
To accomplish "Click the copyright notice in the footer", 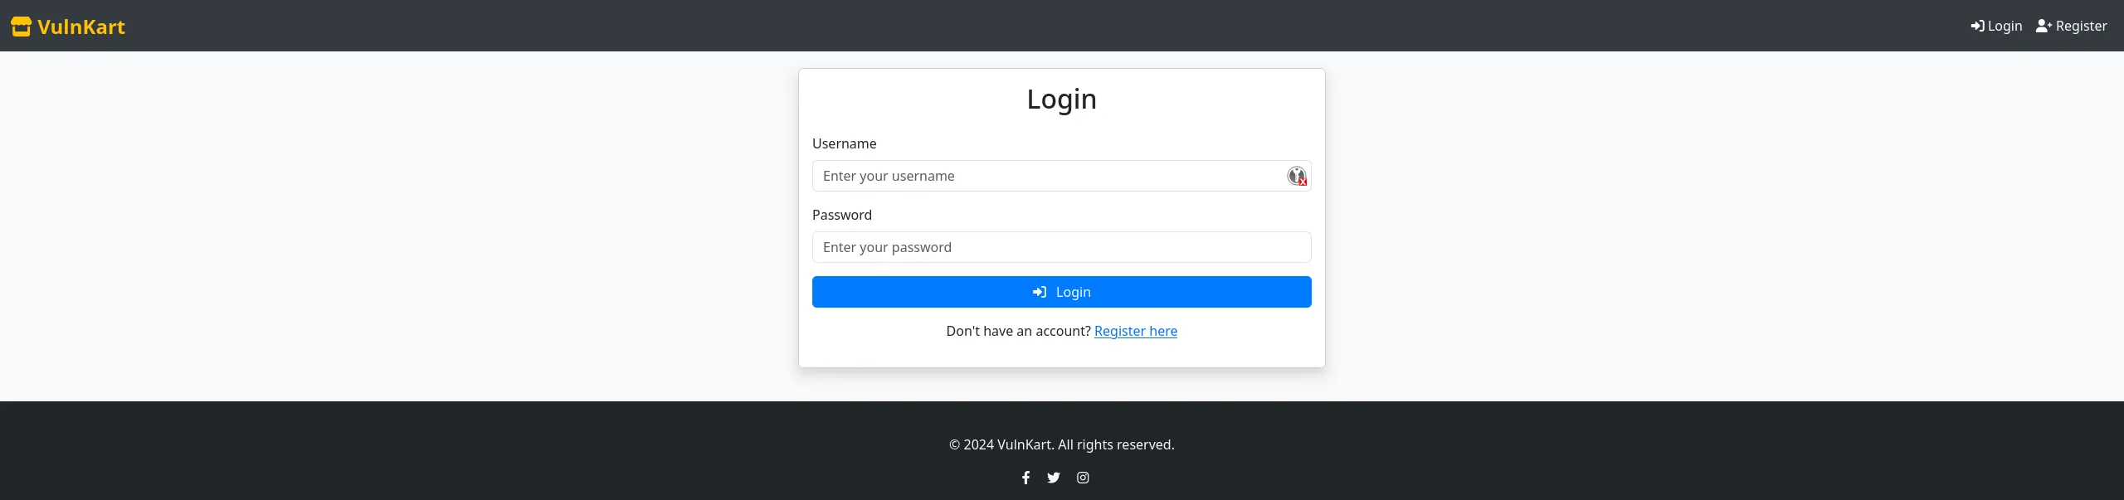I will click(1061, 444).
